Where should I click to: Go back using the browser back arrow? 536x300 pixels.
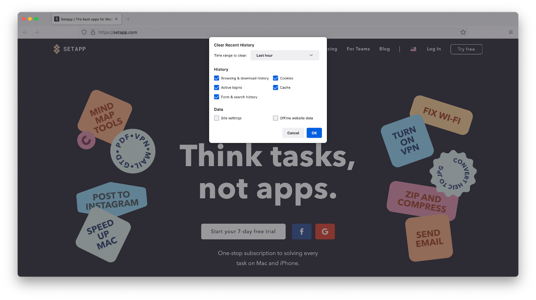coord(25,32)
